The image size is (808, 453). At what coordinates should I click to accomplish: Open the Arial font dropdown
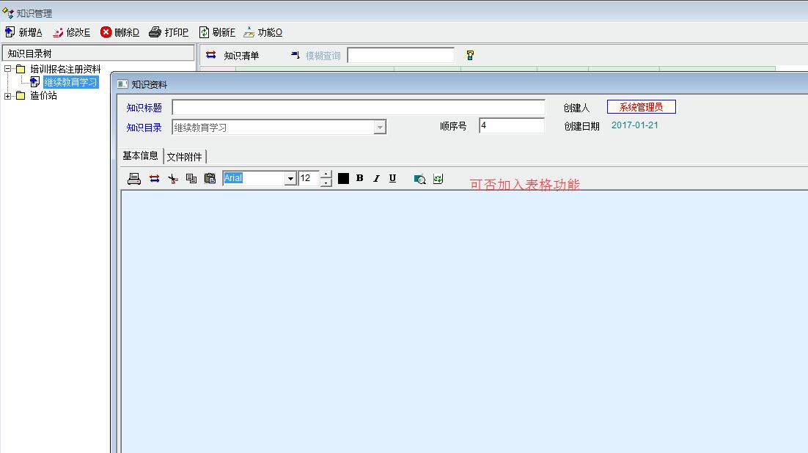(x=290, y=178)
